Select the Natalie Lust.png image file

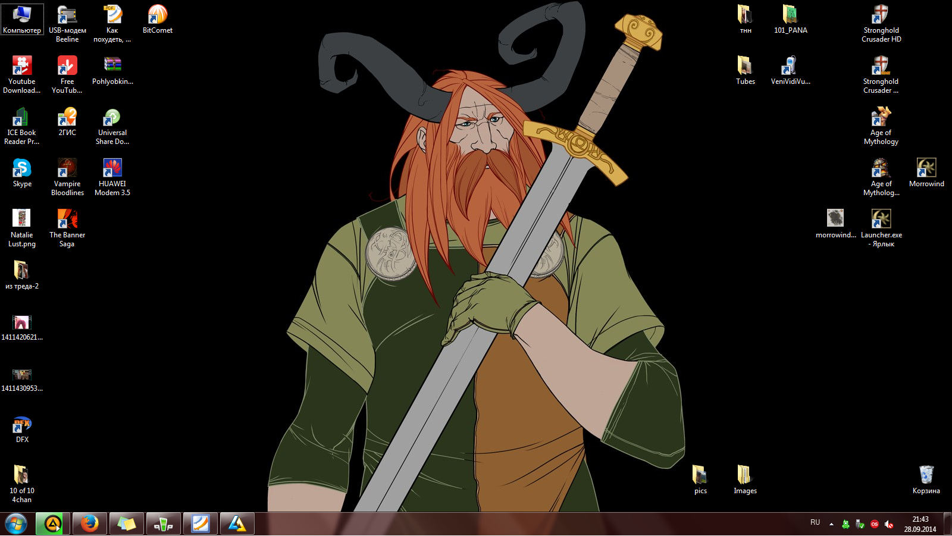[22, 228]
